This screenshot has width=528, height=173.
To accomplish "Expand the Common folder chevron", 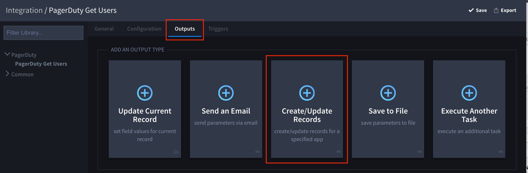I will 7,74.
